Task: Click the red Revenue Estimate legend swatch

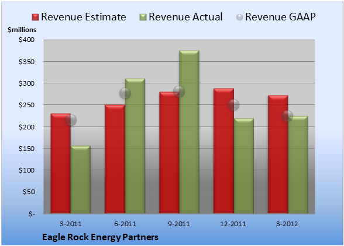Action: [35, 17]
